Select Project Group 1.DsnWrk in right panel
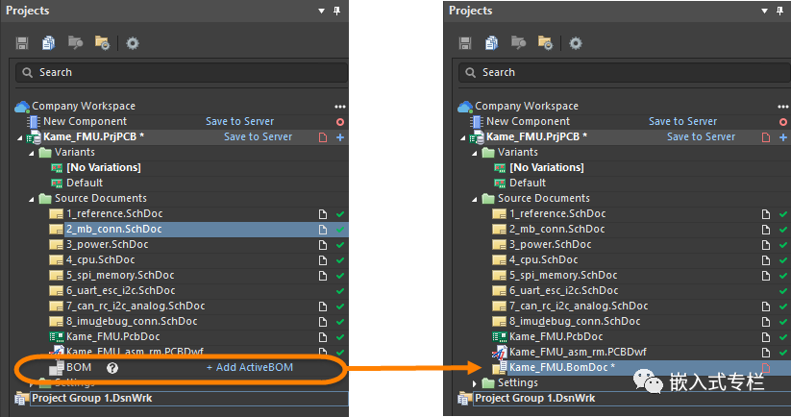This screenshot has height=417, width=791. 534,399
